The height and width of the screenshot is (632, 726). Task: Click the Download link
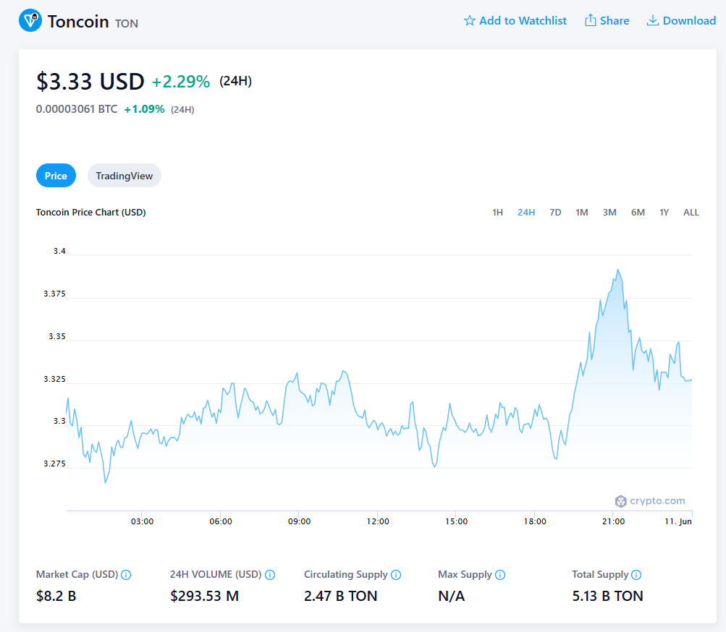point(681,21)
